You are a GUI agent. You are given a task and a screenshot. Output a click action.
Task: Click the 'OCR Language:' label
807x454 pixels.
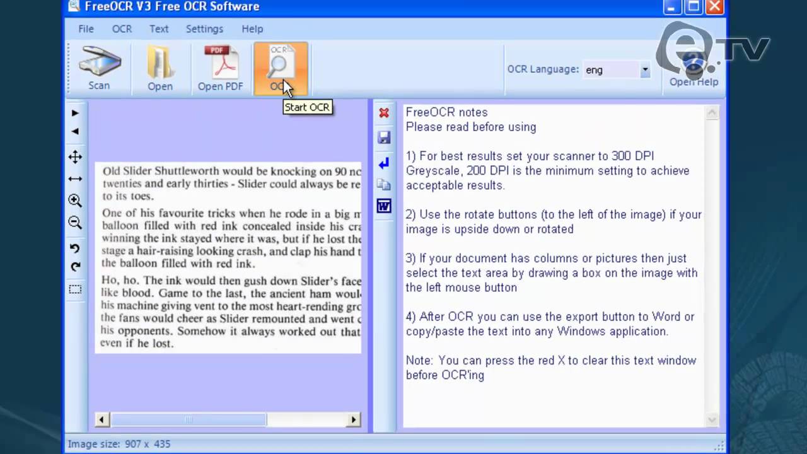[x=543, y=69]
